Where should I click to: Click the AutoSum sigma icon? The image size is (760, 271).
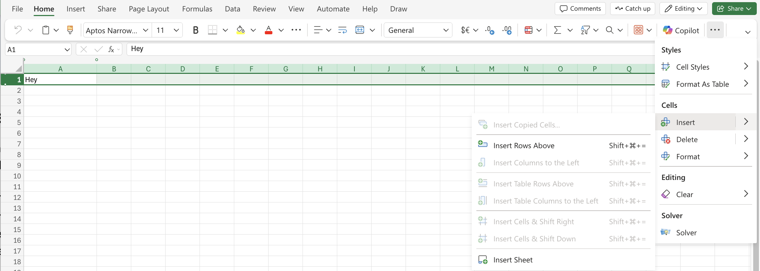pos(557,30)
